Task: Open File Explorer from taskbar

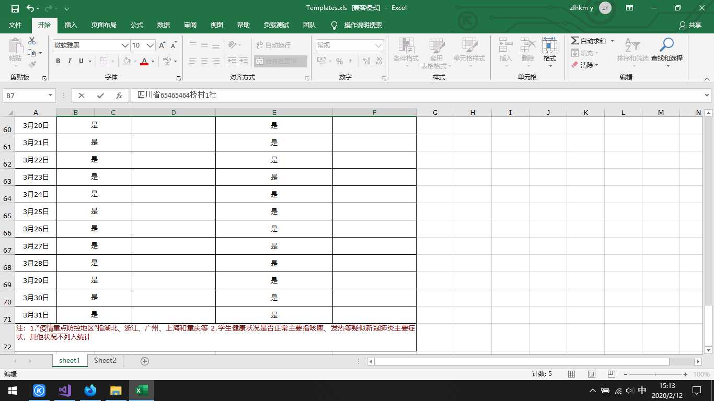Action: tap(116, 391)
